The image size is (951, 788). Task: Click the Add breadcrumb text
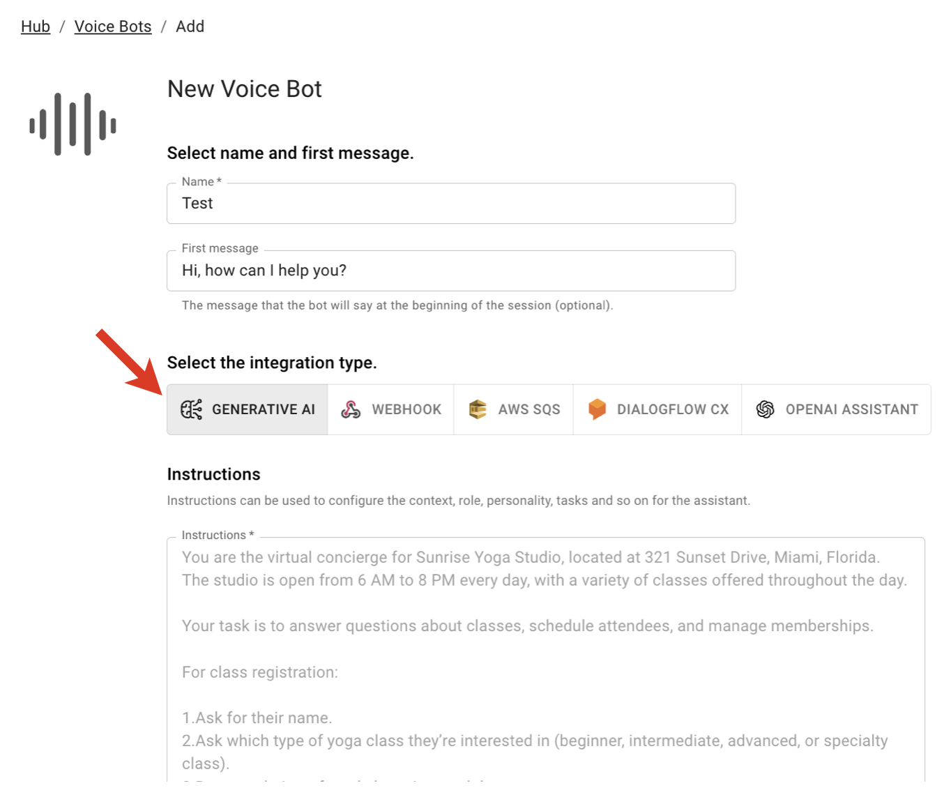point(190,26)
